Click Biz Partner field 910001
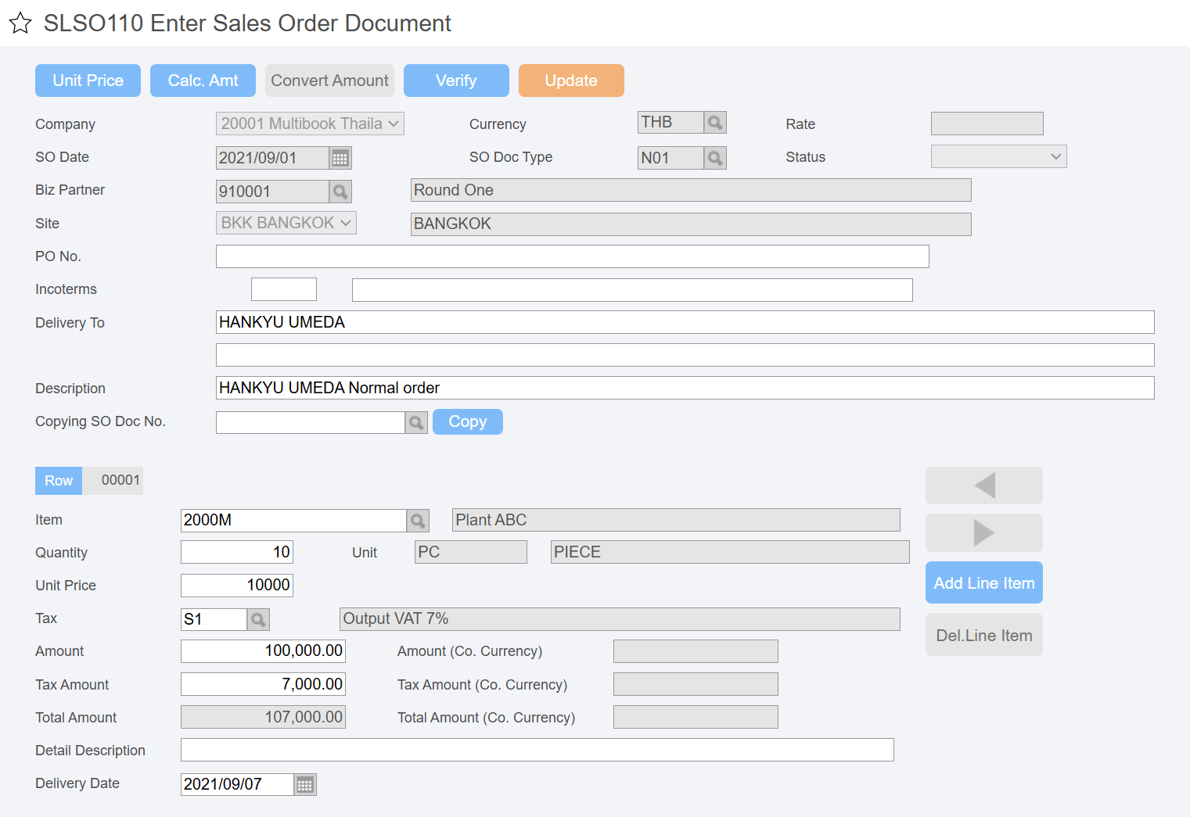This screenshot has height=817, width=1190. (x=272, y=192)
